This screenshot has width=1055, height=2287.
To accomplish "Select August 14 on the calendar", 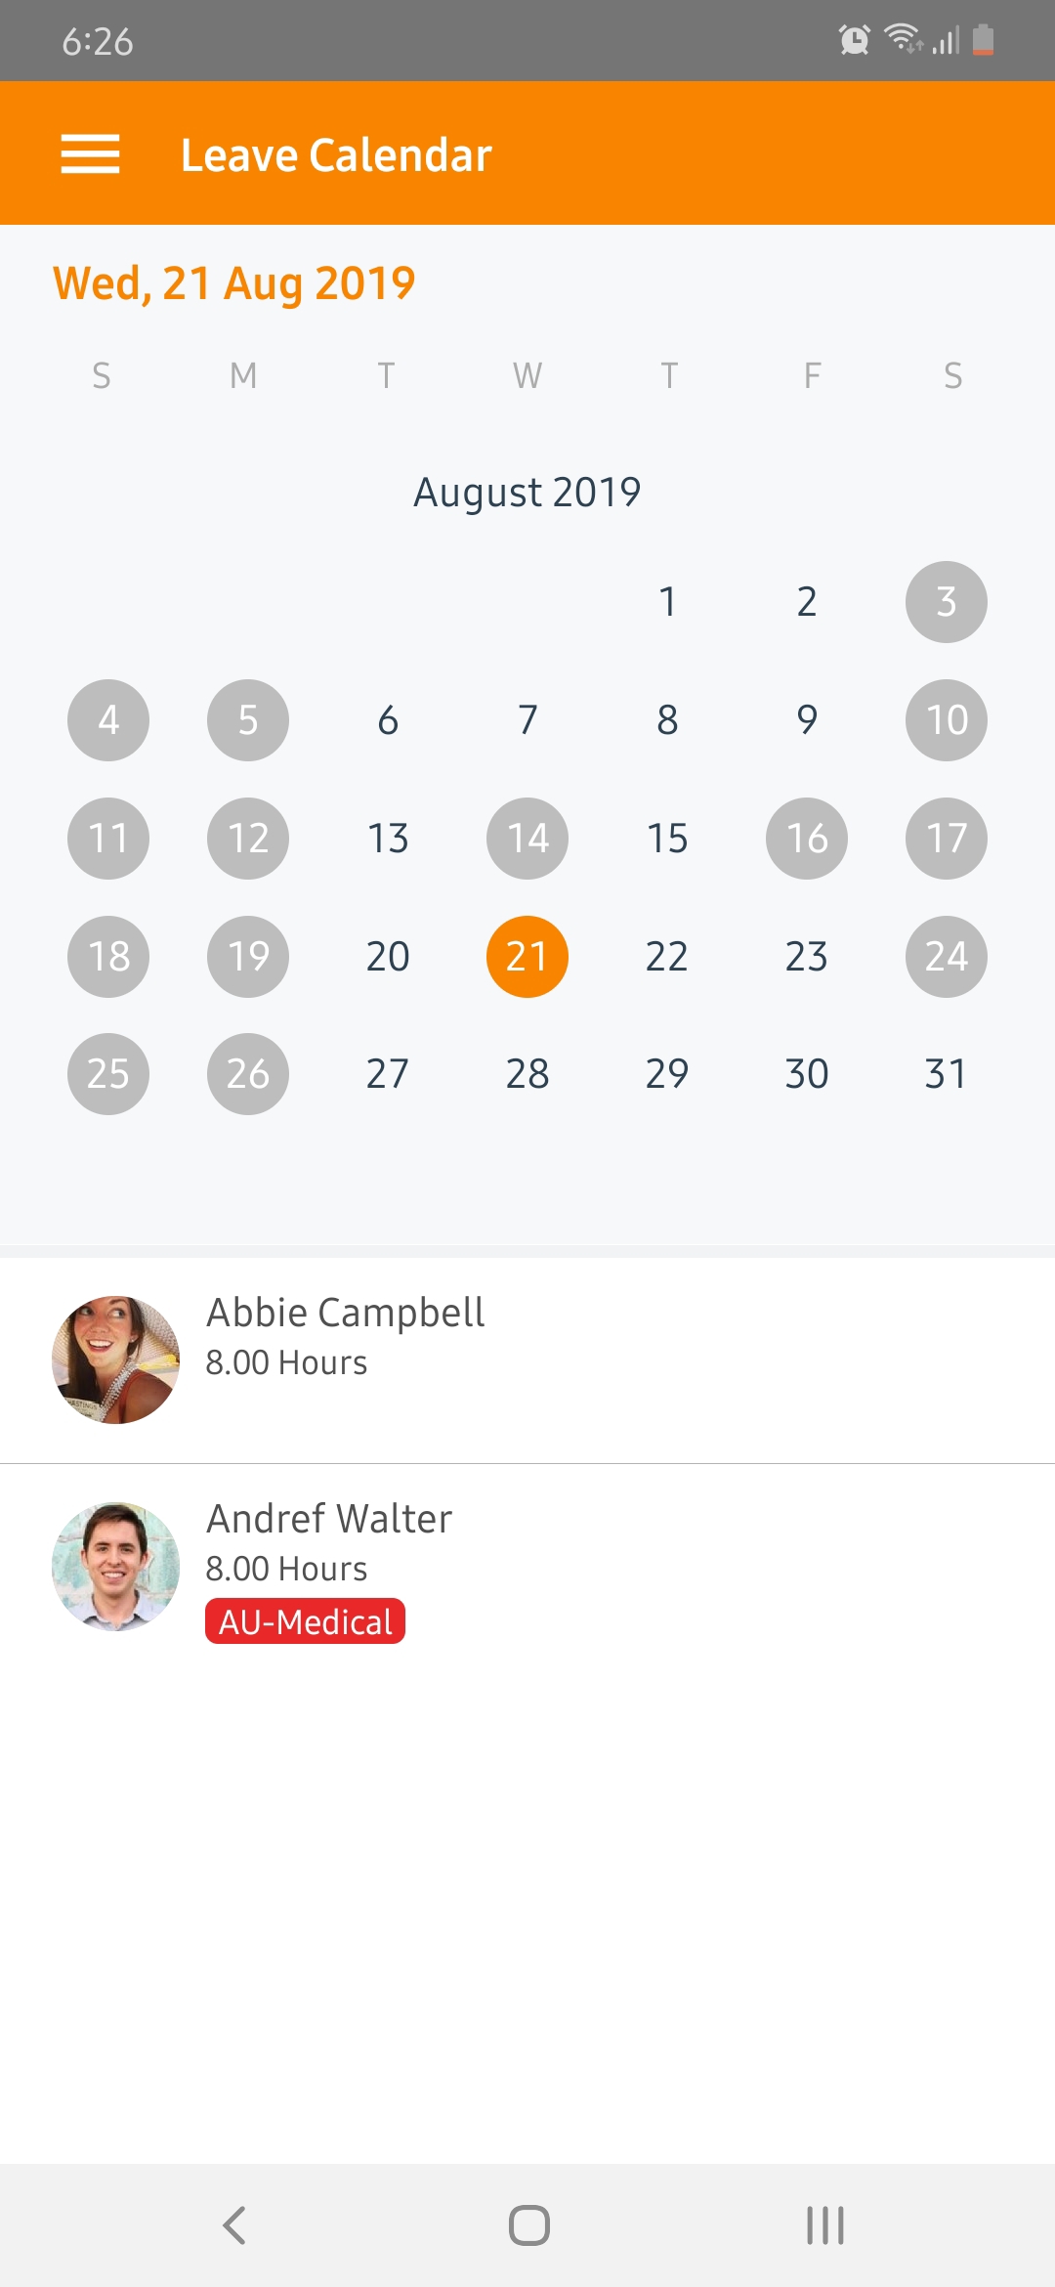I will pyautogui.click(x=527, y=838).
